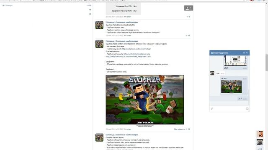Like the 'Failed to download data file' post
Image resolution: width=268 pixels, height=150 pixels.
click(x=188, y=35)
